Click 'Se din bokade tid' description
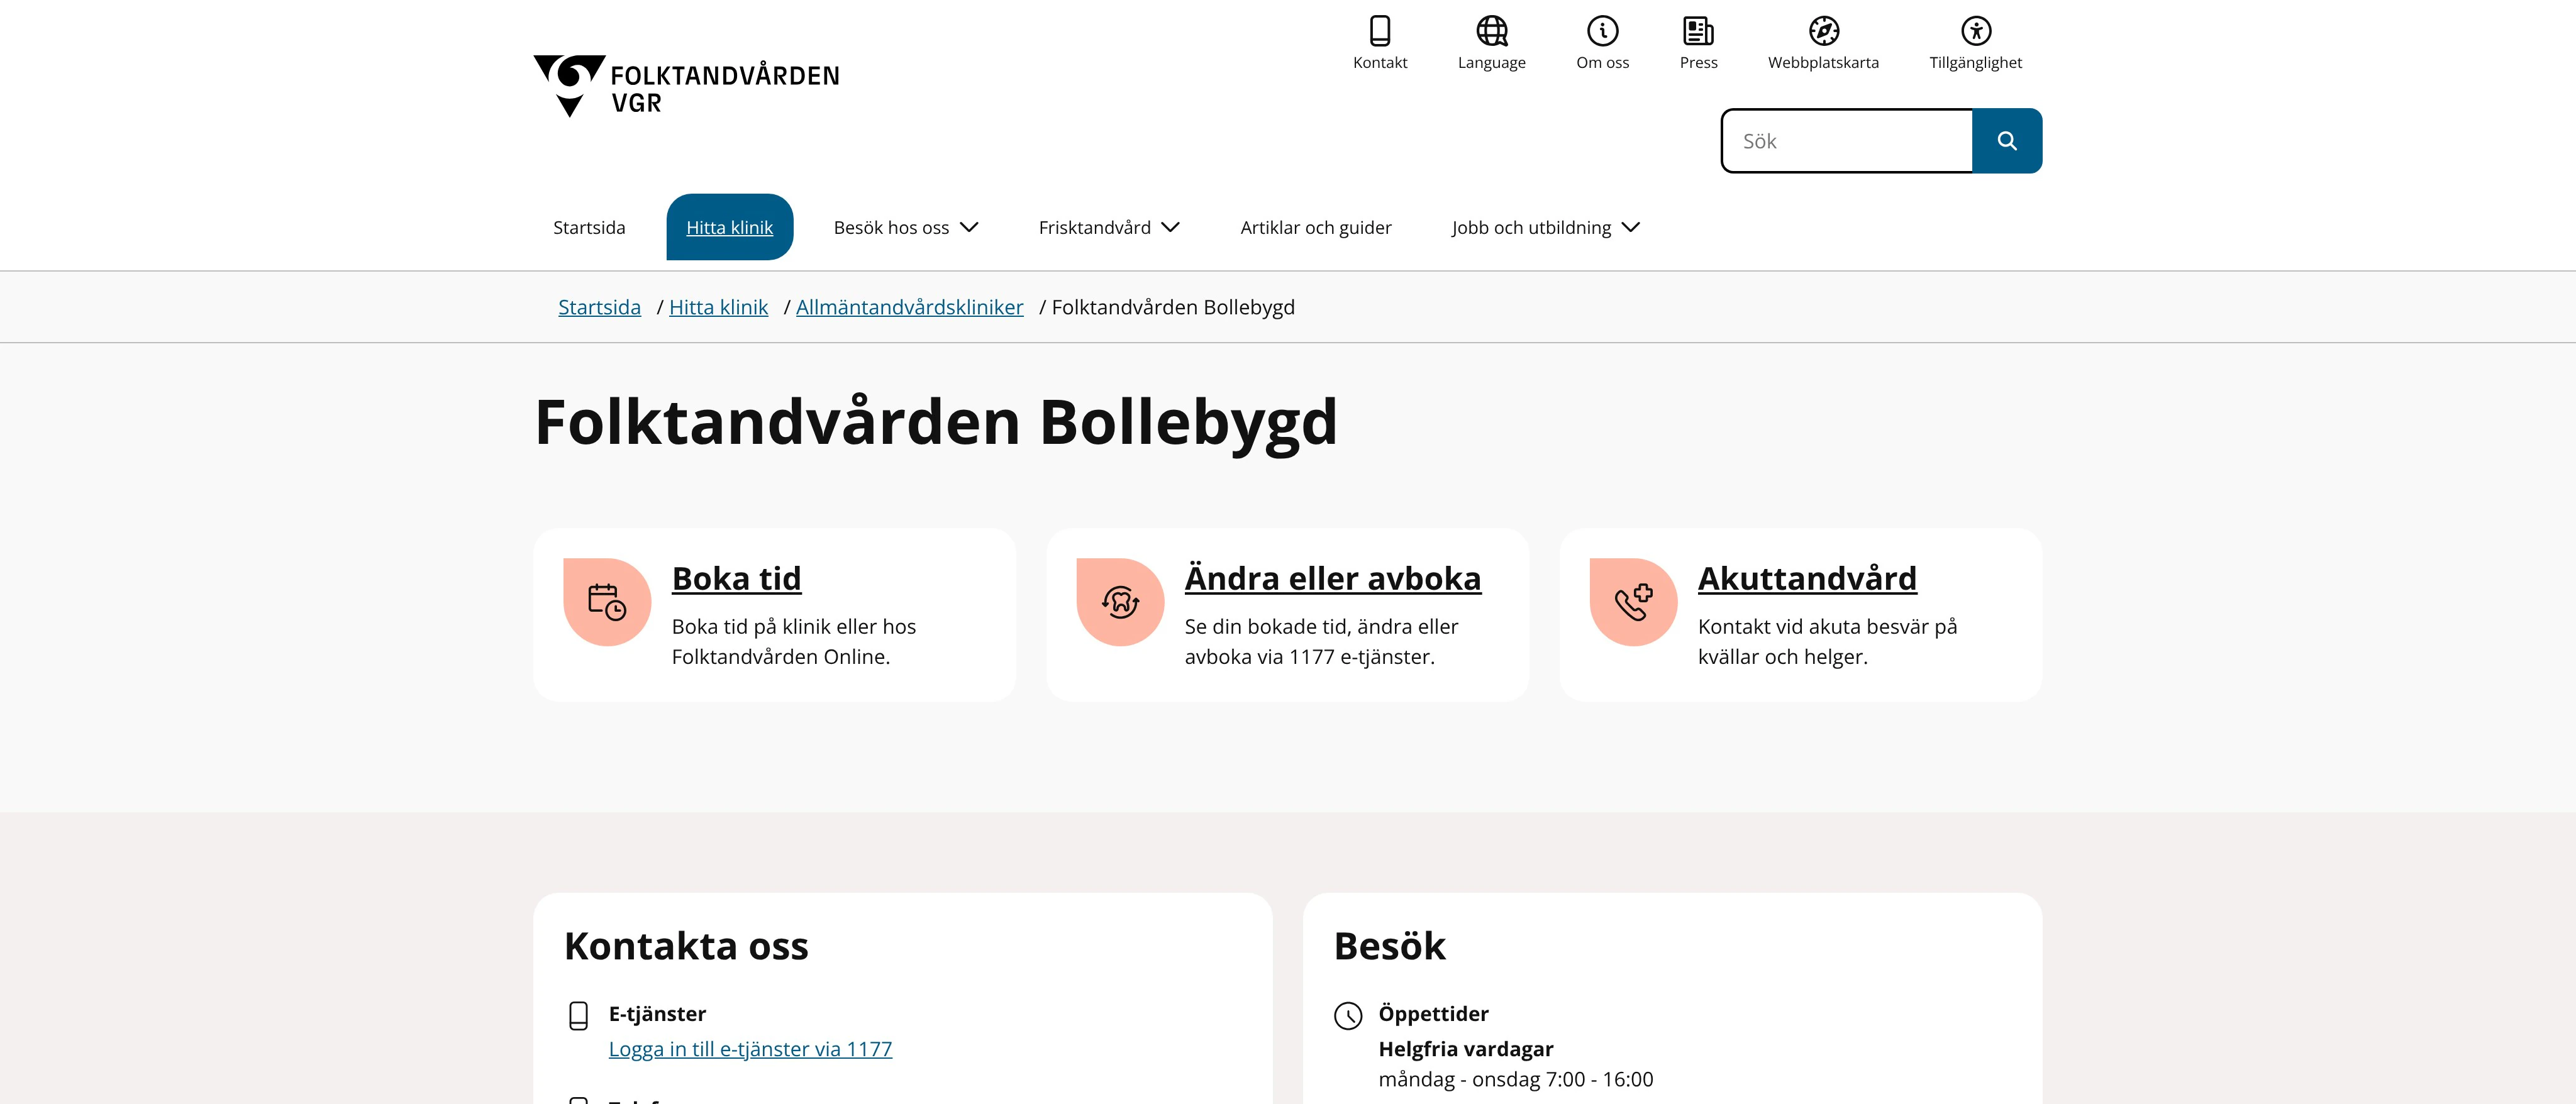This screenshot has width=2576, height=1104. click(x=1321, y=641)
